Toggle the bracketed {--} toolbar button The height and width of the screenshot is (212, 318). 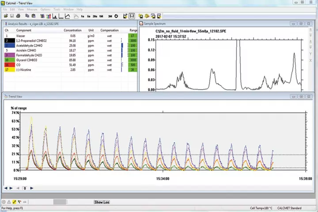click(x=132, y=16)
